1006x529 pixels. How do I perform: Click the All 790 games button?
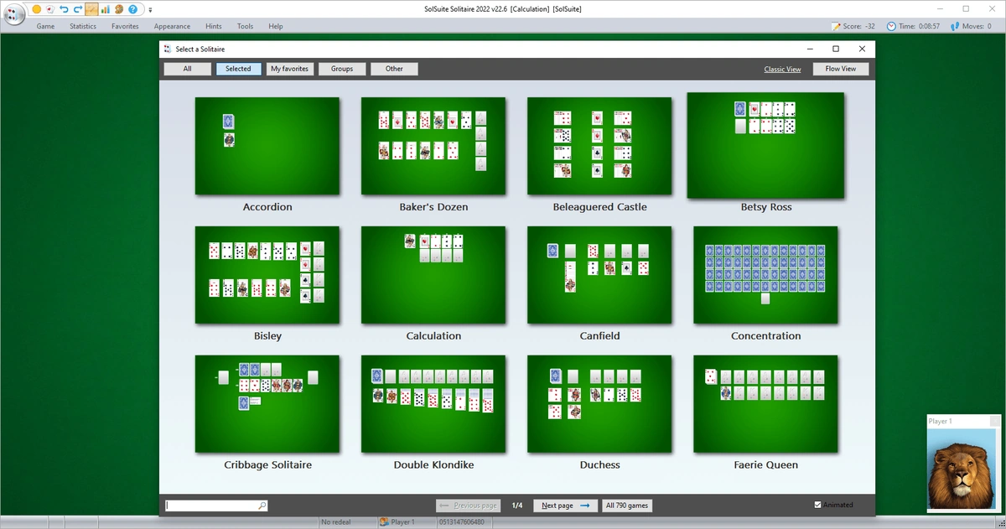pyautogui.click(x=627, y=506)
